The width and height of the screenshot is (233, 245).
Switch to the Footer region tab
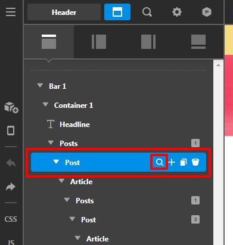click(x=198, y=42)
